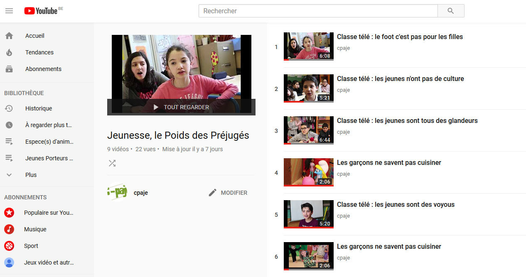526x277 pixels.
Task: Click the playlist icon beside Jeunes Porteurs
Action: [9, 158]
